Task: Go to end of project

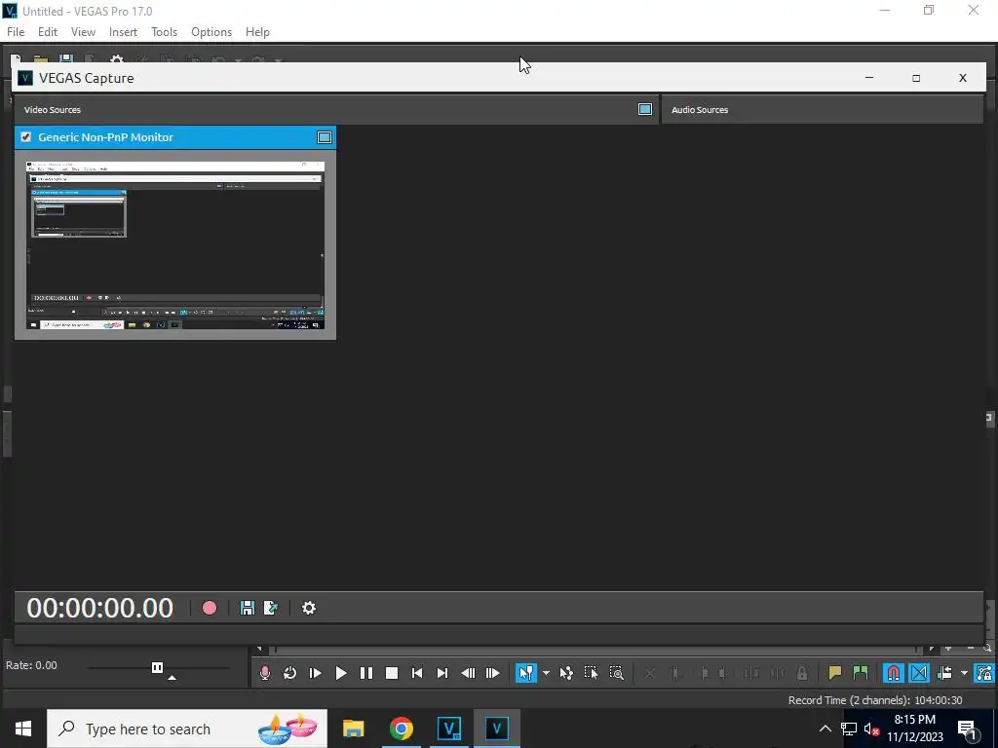Action: click(x=442, y=673)
